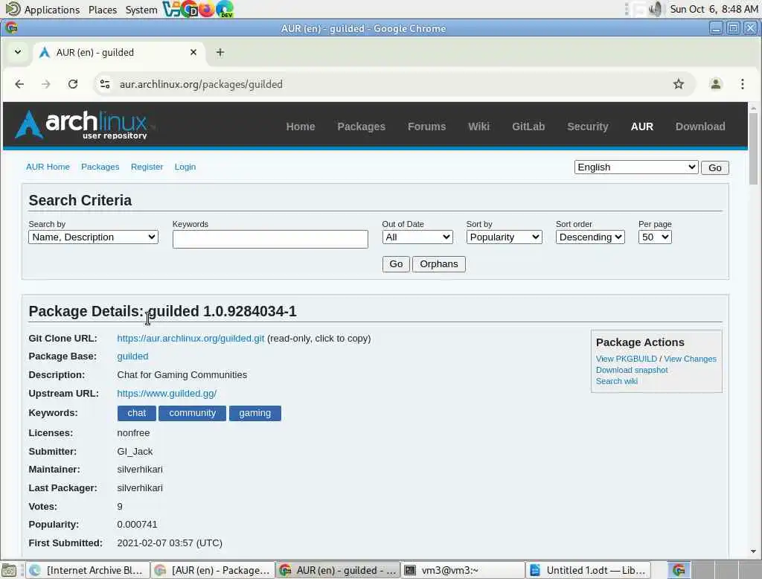
Task: Launch Firefox from top panel
Action: pos(207,9)
